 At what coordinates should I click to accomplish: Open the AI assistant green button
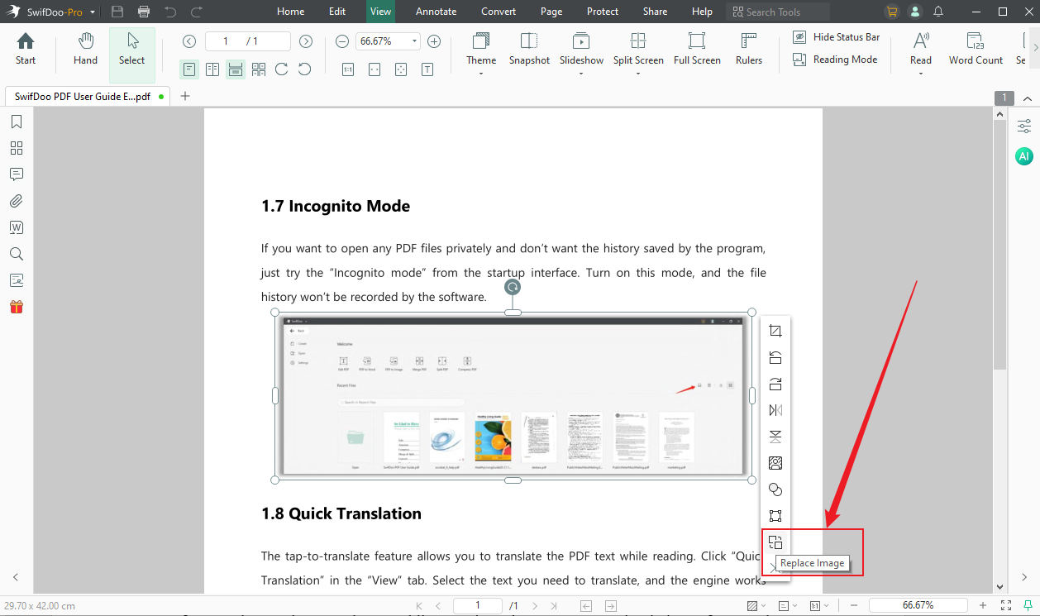(1024, 156)
